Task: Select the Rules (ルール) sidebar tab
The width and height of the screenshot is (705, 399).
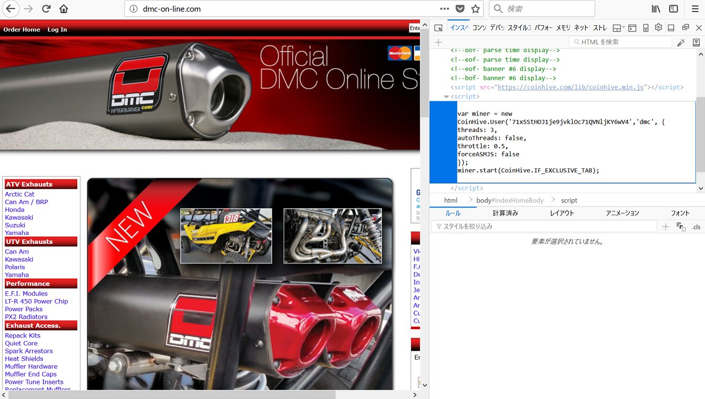Action: click(453, 213)
